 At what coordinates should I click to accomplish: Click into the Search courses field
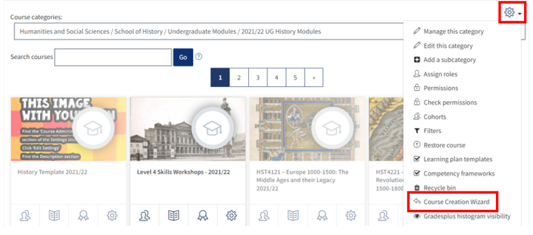(113, 57)
